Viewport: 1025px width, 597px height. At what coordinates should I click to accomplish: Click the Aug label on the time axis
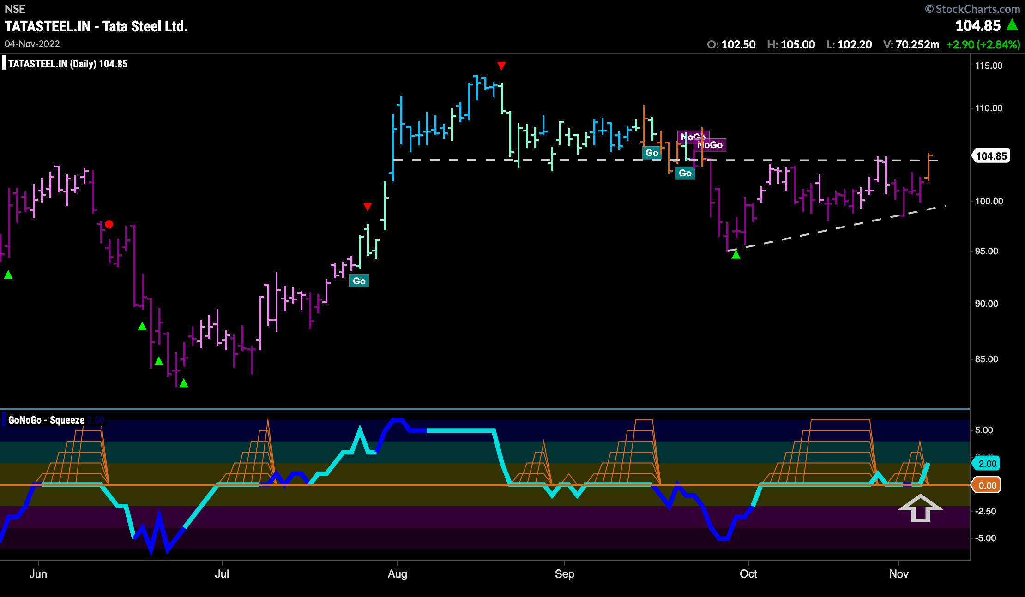(398, 574)
